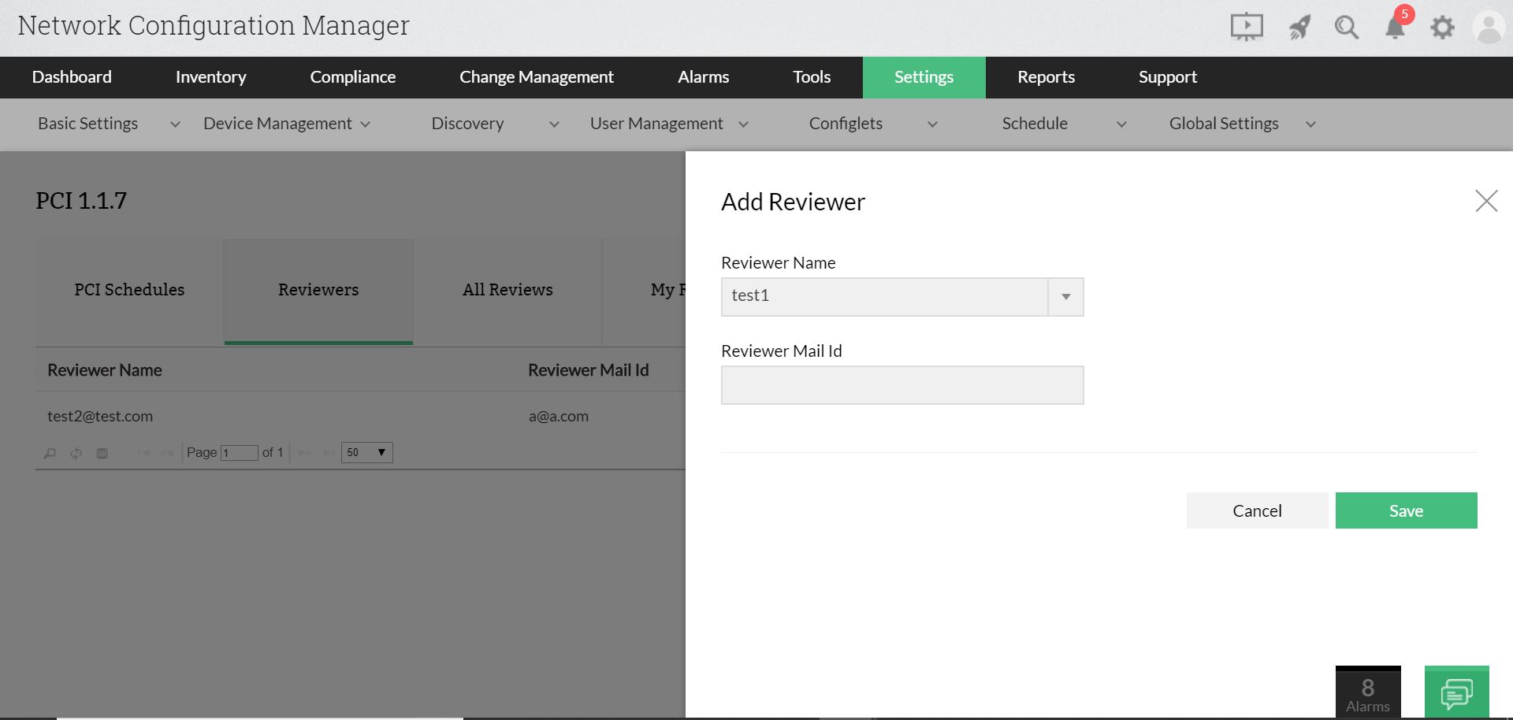The width and height of the screenshot is (1513, 720).
Task: Open the Tools menu
Action: coord(812,77)
